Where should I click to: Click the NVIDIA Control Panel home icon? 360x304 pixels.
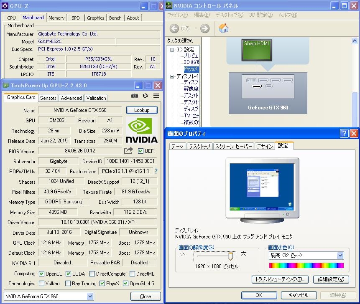tap(224, 28)
